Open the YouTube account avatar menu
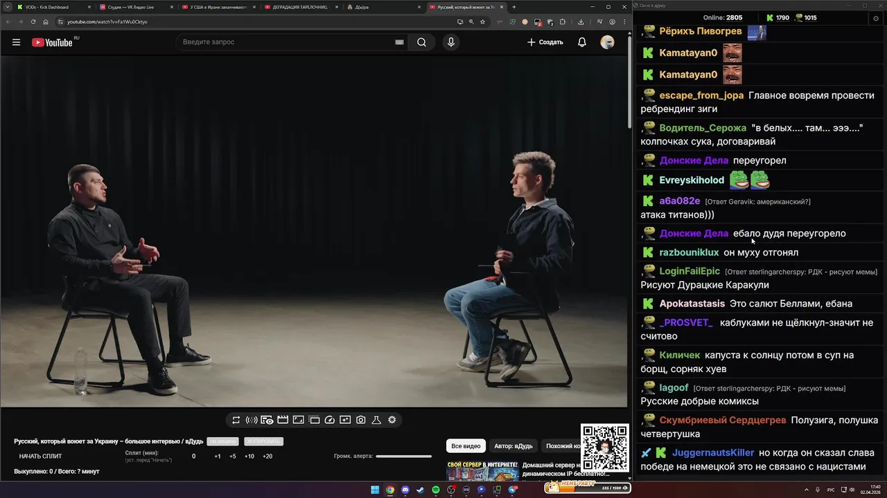 point(607,42)
